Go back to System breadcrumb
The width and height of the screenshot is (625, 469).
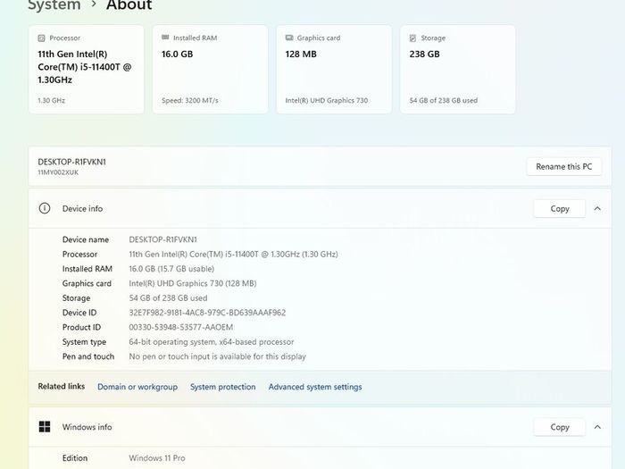(x=54, y=5)
